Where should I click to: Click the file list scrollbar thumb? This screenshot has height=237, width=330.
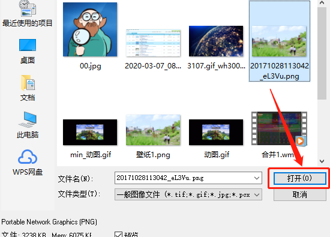pos(322,53)
